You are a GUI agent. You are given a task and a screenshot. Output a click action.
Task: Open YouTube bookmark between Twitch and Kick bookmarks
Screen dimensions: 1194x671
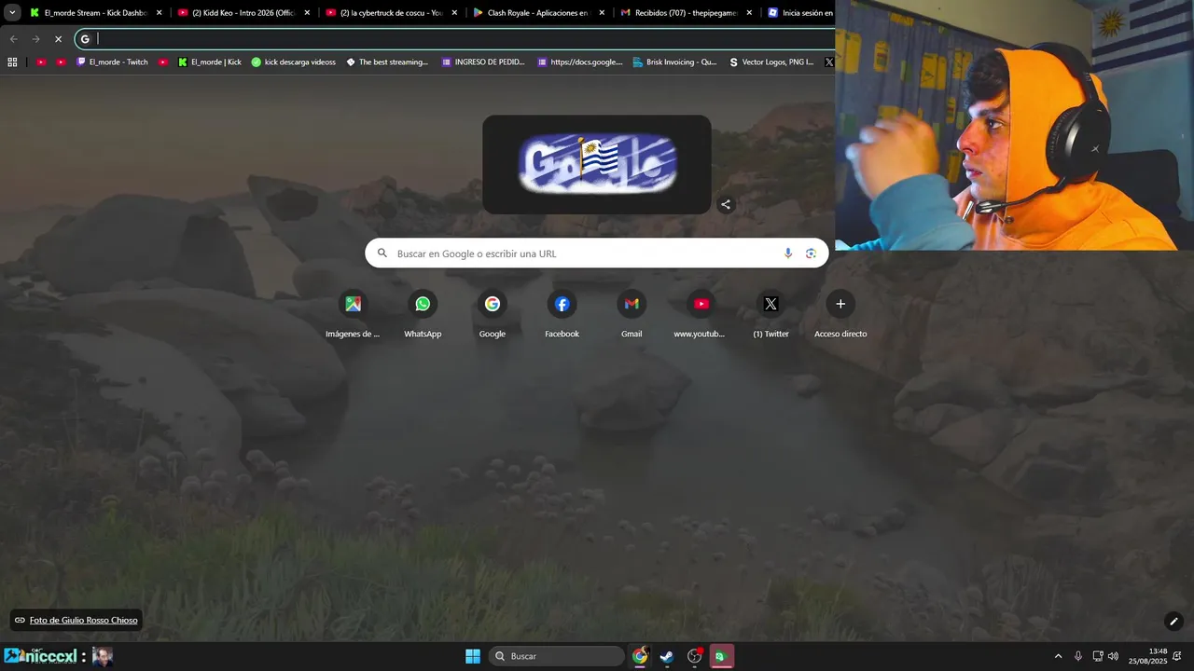(x=163, y=62)
